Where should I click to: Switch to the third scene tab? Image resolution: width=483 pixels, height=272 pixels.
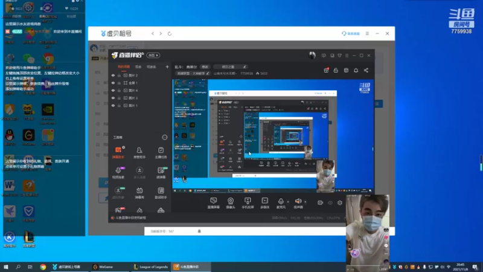click(x=152, y=66)
